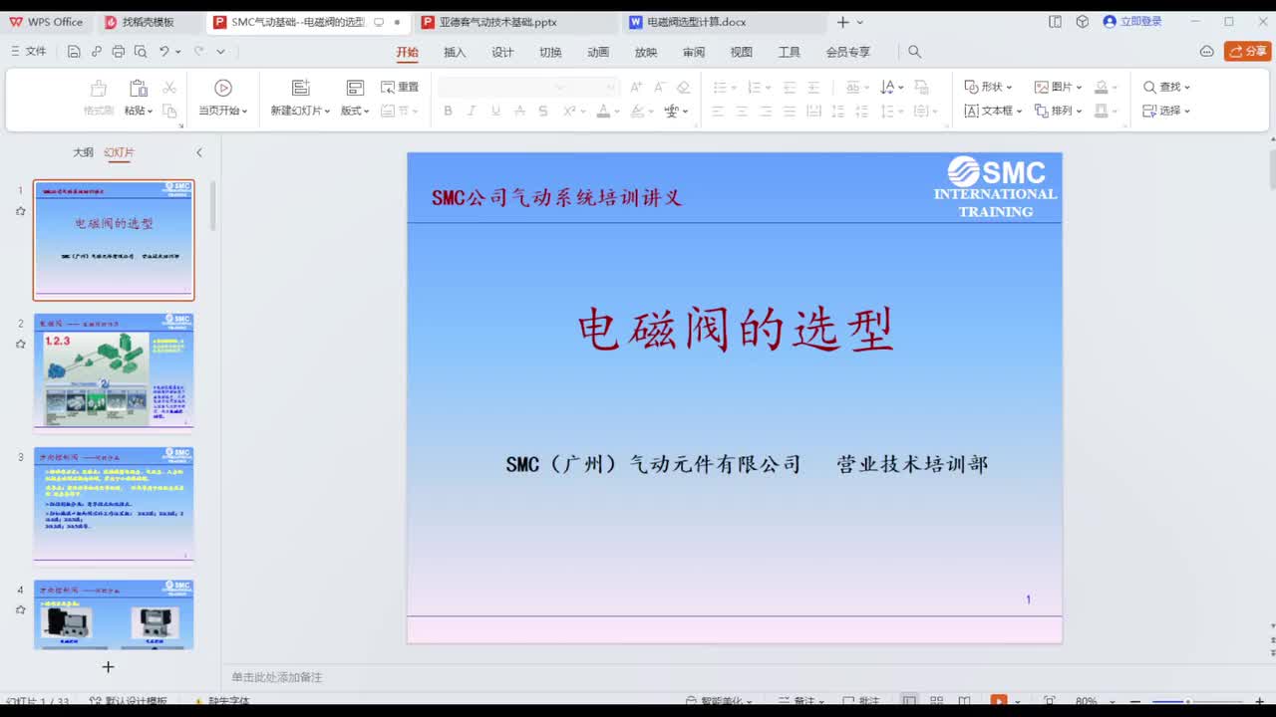This screenshot has width=1276, height=717.
Task: Click the Print icon in quick toolbar
Action: (x=119, y=51)
